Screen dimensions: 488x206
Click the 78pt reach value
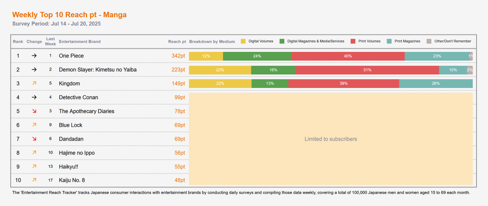[180, 111]
